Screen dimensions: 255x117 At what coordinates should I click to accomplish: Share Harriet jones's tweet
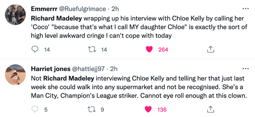[210, 109]
